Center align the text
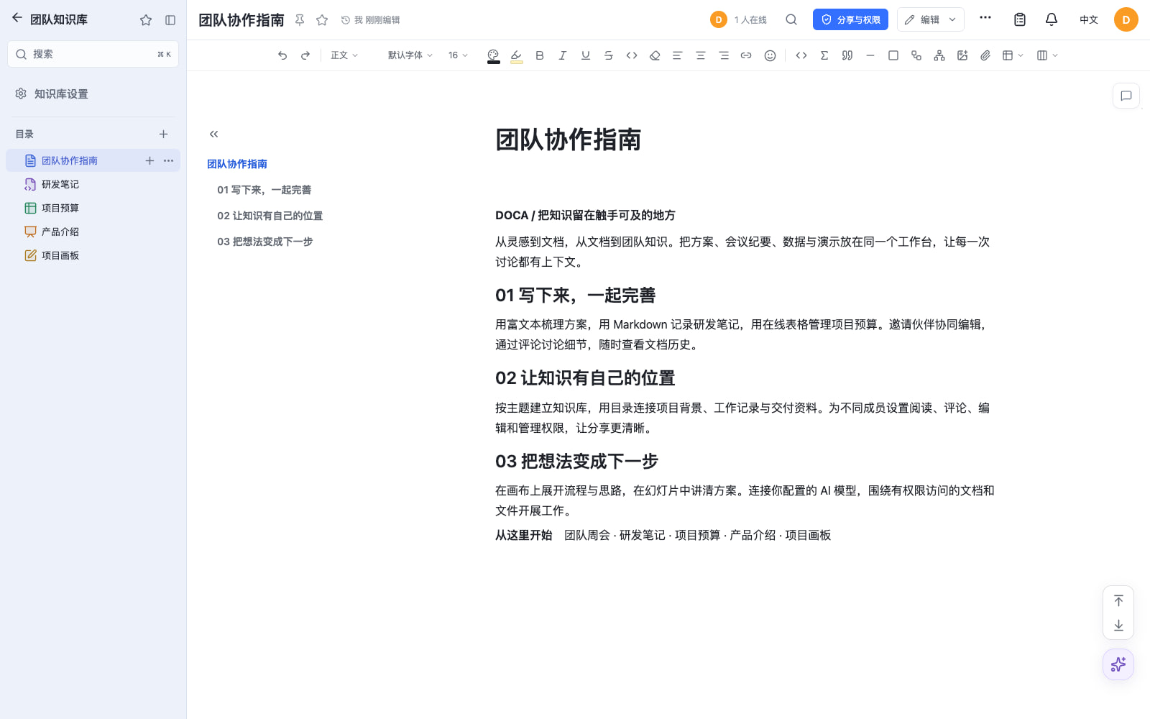This screenshot has width=1150, height=719. point(701,55)
